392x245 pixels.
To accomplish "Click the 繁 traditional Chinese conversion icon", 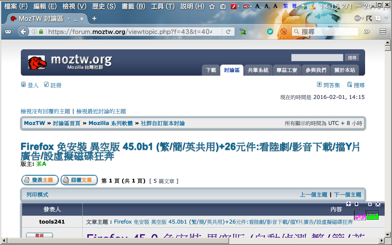I will click(285, 6).
